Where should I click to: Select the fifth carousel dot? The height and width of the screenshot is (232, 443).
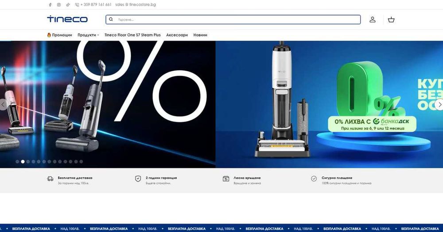pyautogui.click(x=39, y=162)
